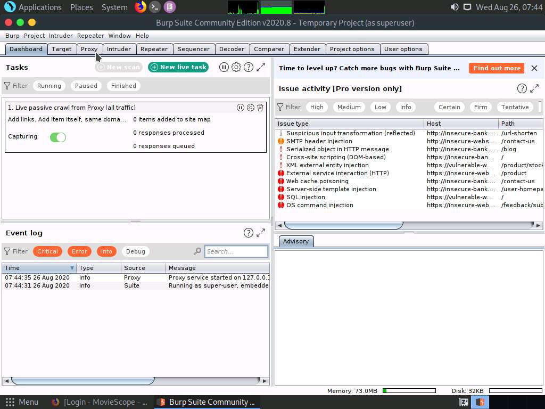Disable Capturing for the passive crawl
Viewport: 545px width, 409px height.
[x=57, y=137]
